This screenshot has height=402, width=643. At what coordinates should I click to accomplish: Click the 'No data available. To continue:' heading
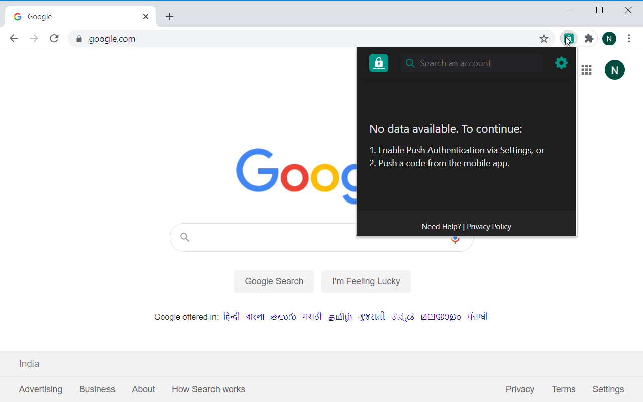pyautogui.click(x=446, y=129)
